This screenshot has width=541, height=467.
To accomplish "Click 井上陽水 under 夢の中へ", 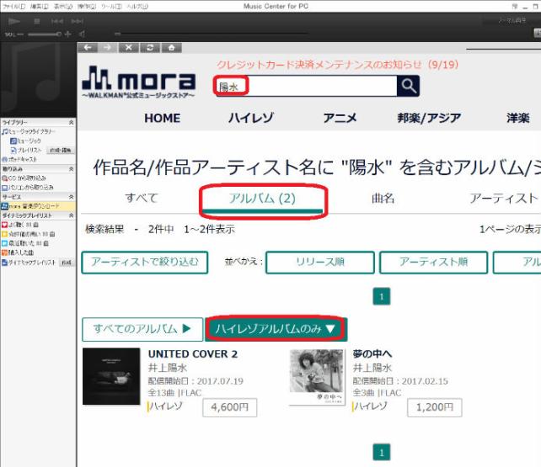I will click(372, 368).
